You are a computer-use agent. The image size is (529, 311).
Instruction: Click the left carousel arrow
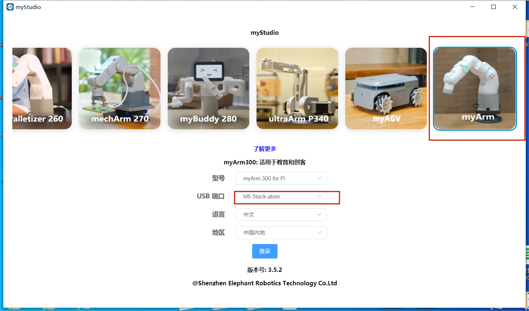pyautogui.click(x=25, y=91)
